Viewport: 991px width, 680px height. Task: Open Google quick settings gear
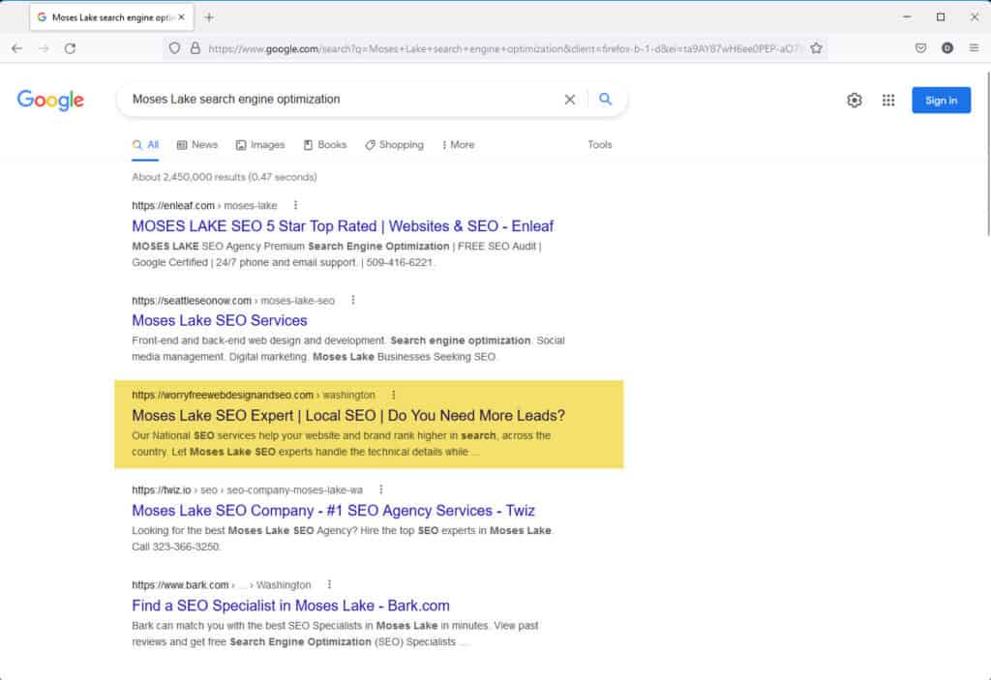[x=855, y=100]
